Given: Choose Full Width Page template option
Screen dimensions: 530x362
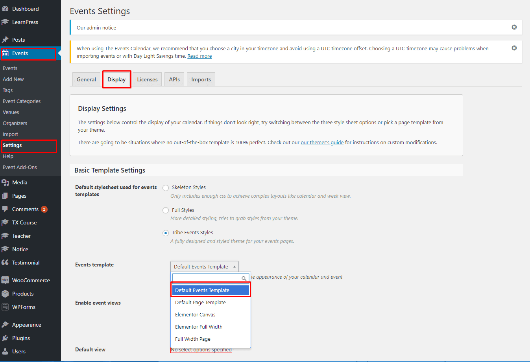Looking at the screenshot, I should (193, 339).
